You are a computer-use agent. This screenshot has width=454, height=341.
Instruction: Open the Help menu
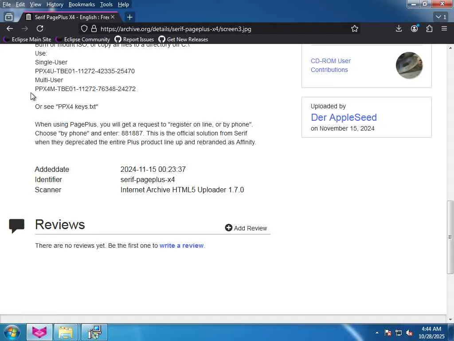[x=123, y=4]
